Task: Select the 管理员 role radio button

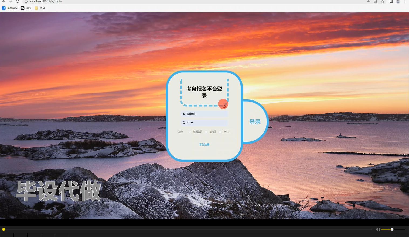Action: click(x=189, y=132)
